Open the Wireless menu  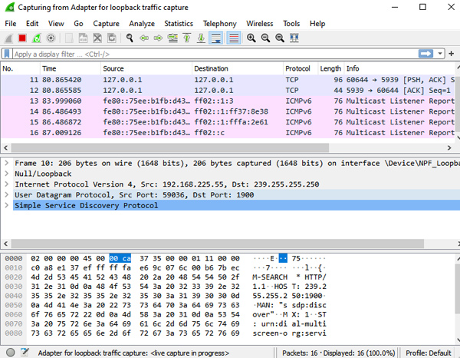[260, 24]
